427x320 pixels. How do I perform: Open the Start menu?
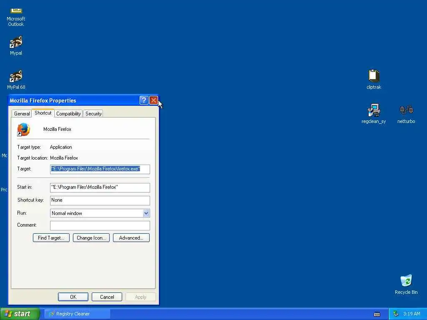tap(20, 314)
